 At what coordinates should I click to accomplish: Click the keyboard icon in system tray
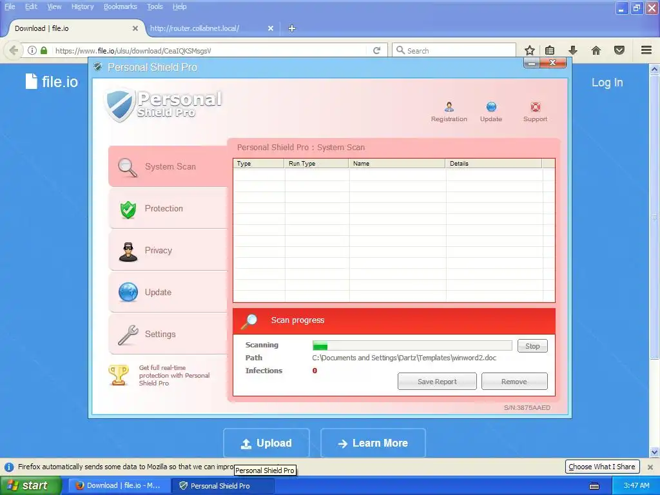pos(594,486)
